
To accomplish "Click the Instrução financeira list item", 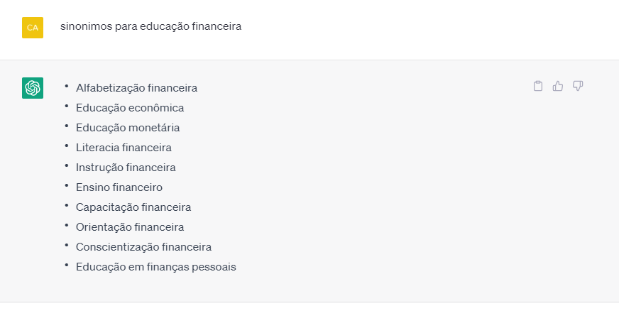I will [126, 168].
